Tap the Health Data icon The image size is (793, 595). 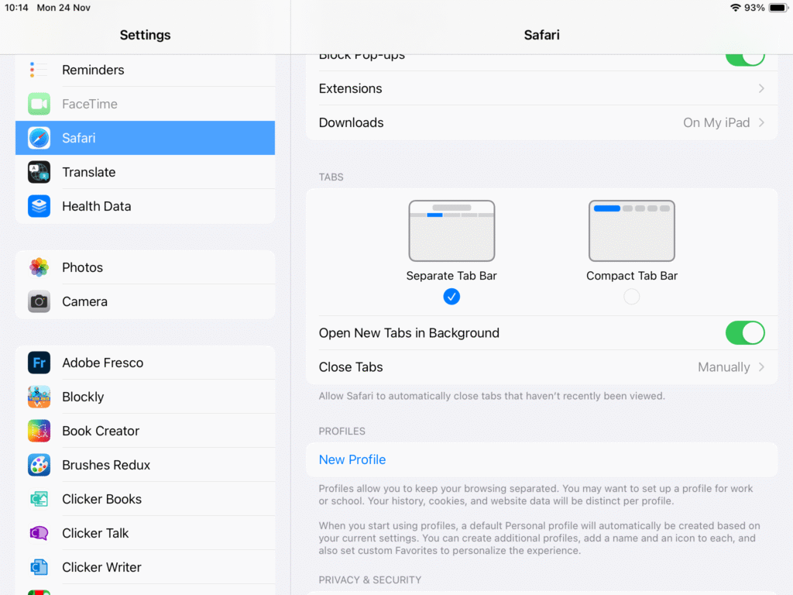click(39, 206)
